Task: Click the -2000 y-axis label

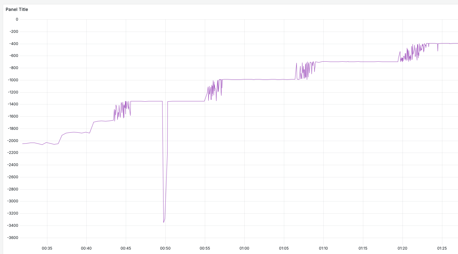Action: (13, 141)
